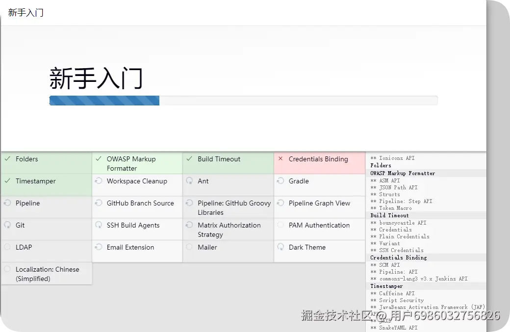The image size is (510, 332).
Task: Select the Pipeline plugin cell
Action: pyautogui.click(x=27, y=203)
